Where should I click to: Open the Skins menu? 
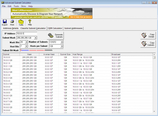(23, 6)
